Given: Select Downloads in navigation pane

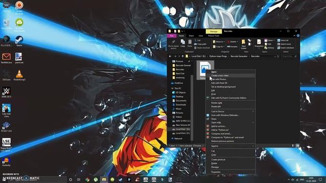Looking at the screenshot, I should tap(179, 105).
